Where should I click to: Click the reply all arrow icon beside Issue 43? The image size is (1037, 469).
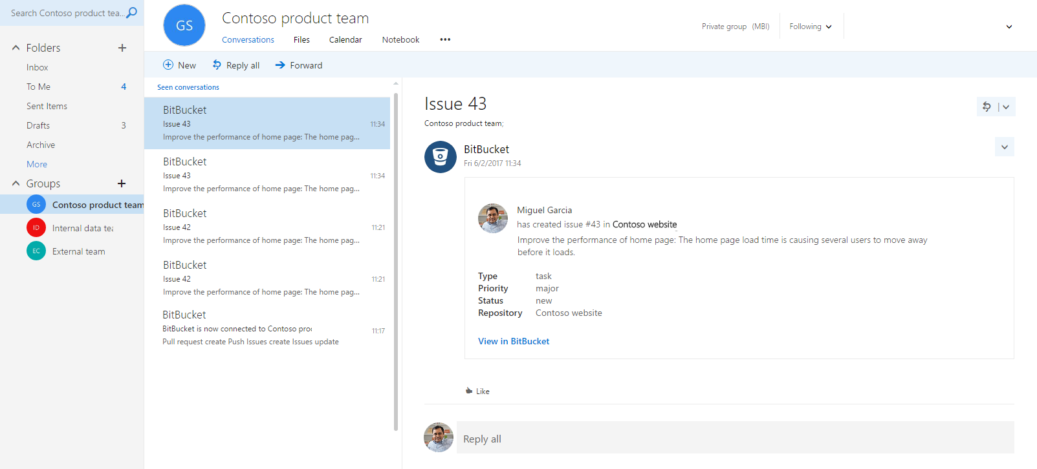[x=987, y=107]
